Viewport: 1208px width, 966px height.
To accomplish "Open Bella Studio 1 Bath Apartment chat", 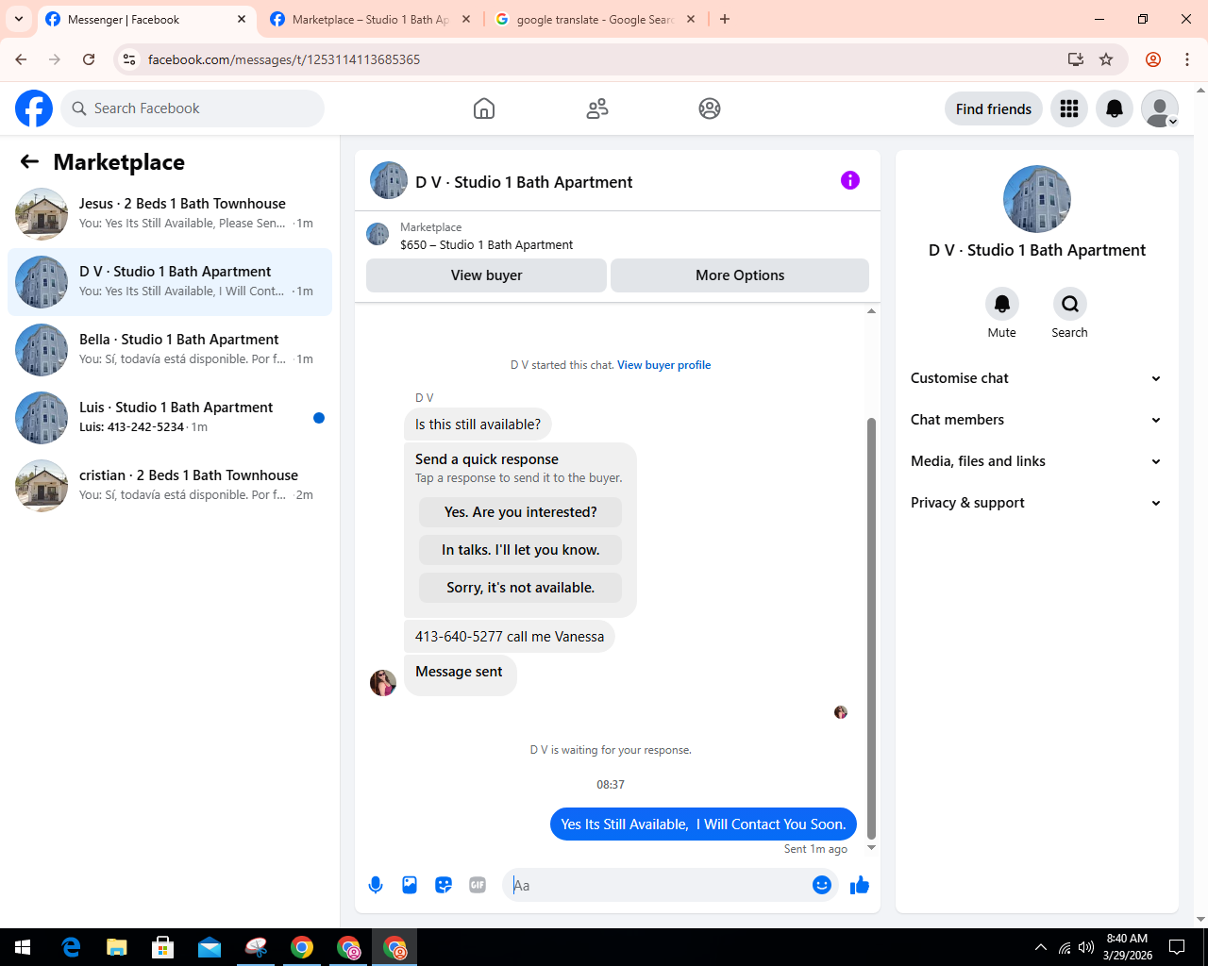I will pyautogui.click(x=170, y=350).
